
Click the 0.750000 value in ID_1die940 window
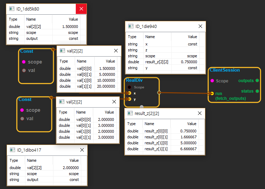[x=190, y=62]
